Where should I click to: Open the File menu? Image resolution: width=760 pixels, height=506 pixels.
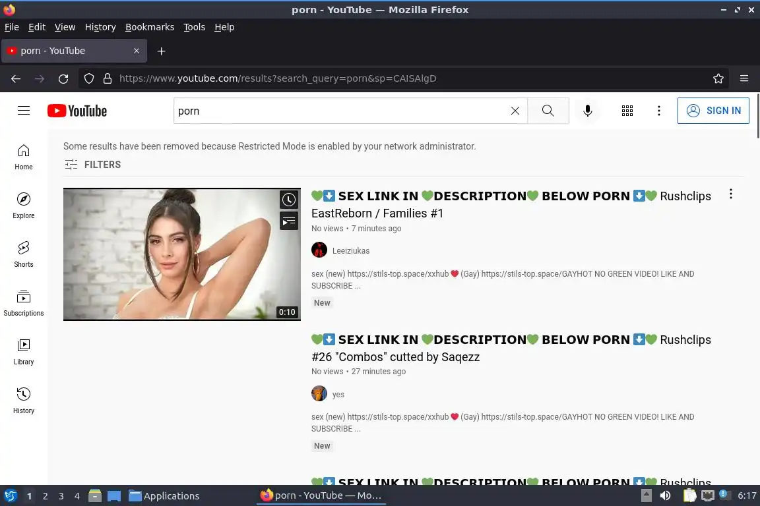click(x=12, y=27)
